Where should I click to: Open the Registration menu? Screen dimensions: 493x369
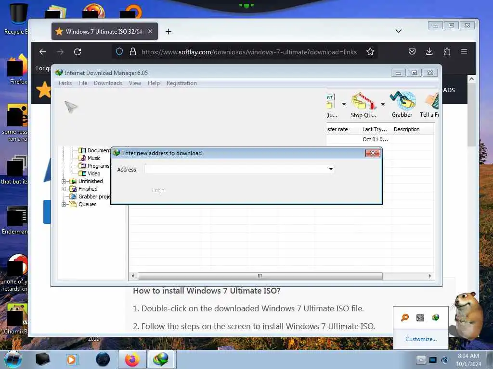[x=182, y=83]
